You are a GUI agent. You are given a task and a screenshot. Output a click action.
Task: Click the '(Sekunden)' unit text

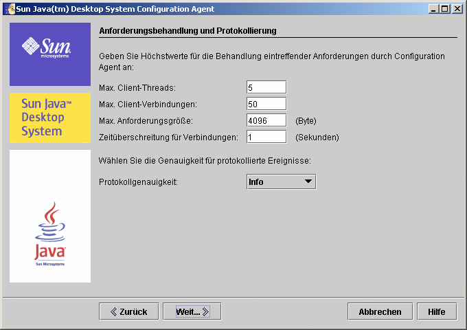pos(317,137)
